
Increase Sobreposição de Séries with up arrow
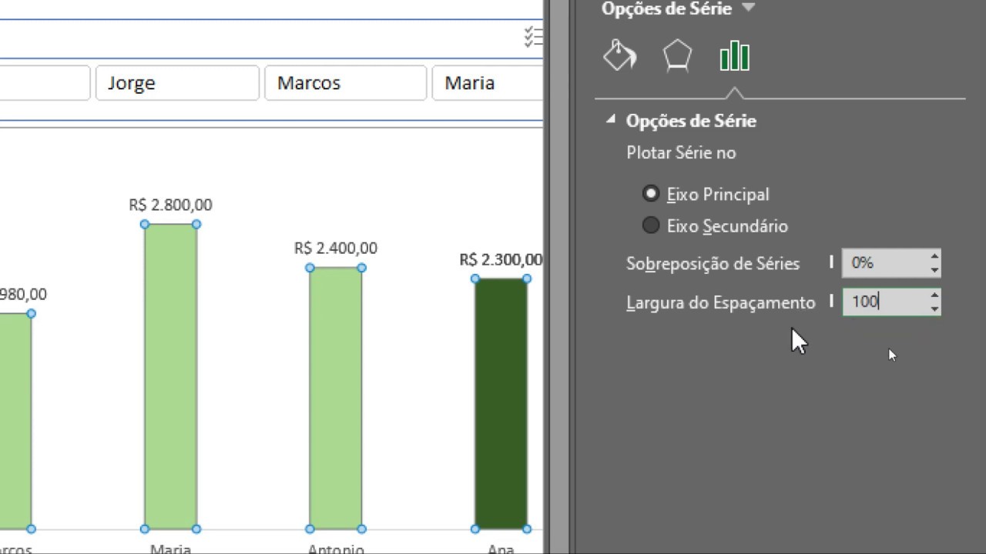point(934,257)
